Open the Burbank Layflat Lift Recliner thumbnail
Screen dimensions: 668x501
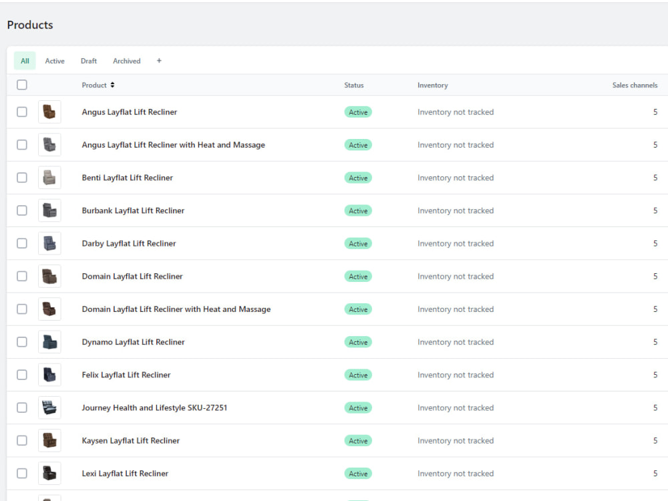pyautogui.click(x=49, y=210)
